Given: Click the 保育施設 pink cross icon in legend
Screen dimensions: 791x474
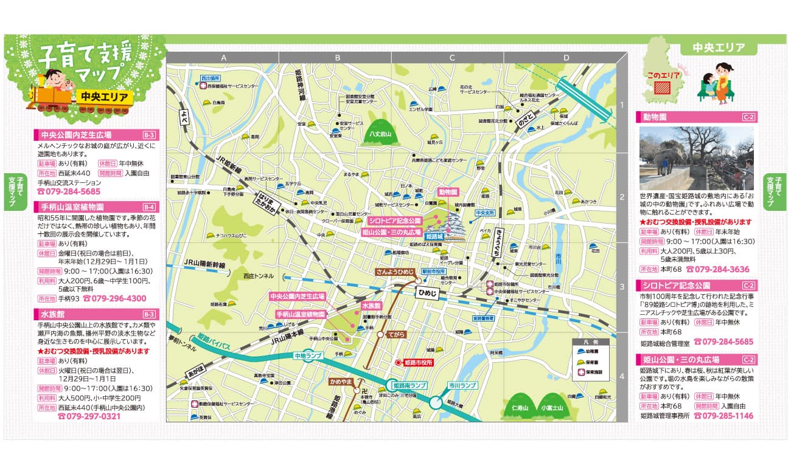Looking at the screenshot, I should coord(580,371).
